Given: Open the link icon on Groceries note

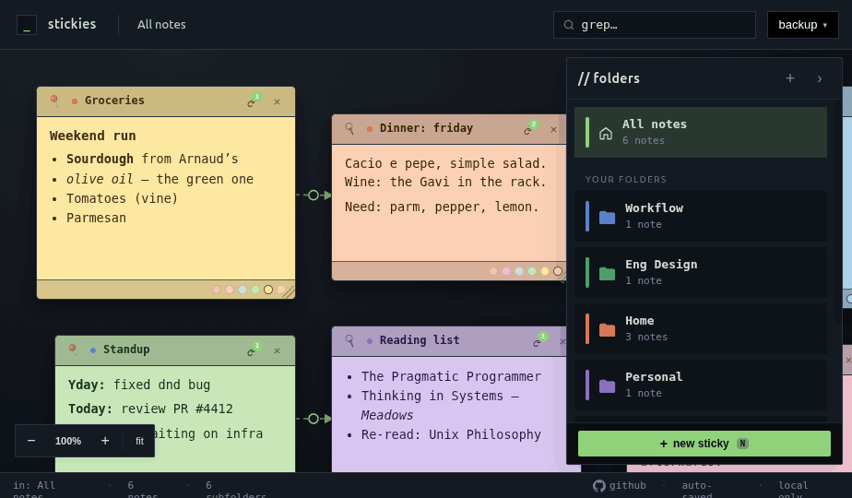Looking at the screenshot, I should pyautogui.click(x=252, y=102).
